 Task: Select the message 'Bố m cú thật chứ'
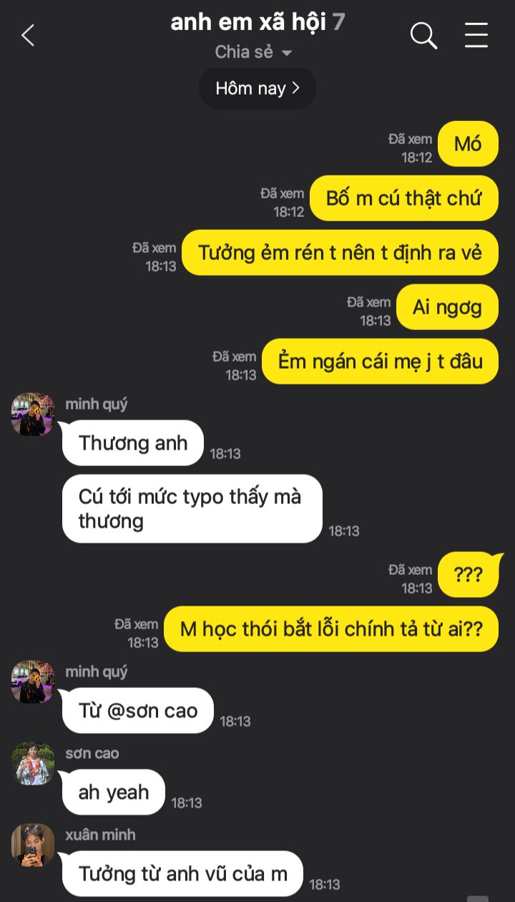(404, 198)
